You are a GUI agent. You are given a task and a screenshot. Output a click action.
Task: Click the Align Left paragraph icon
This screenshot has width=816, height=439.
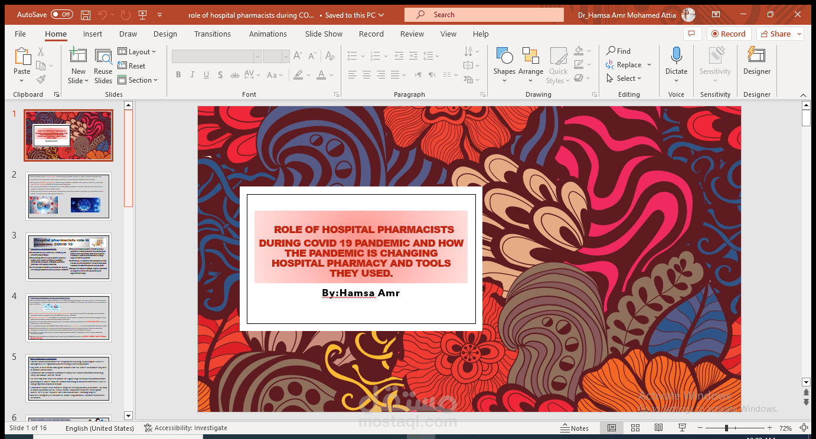[352, 75]
